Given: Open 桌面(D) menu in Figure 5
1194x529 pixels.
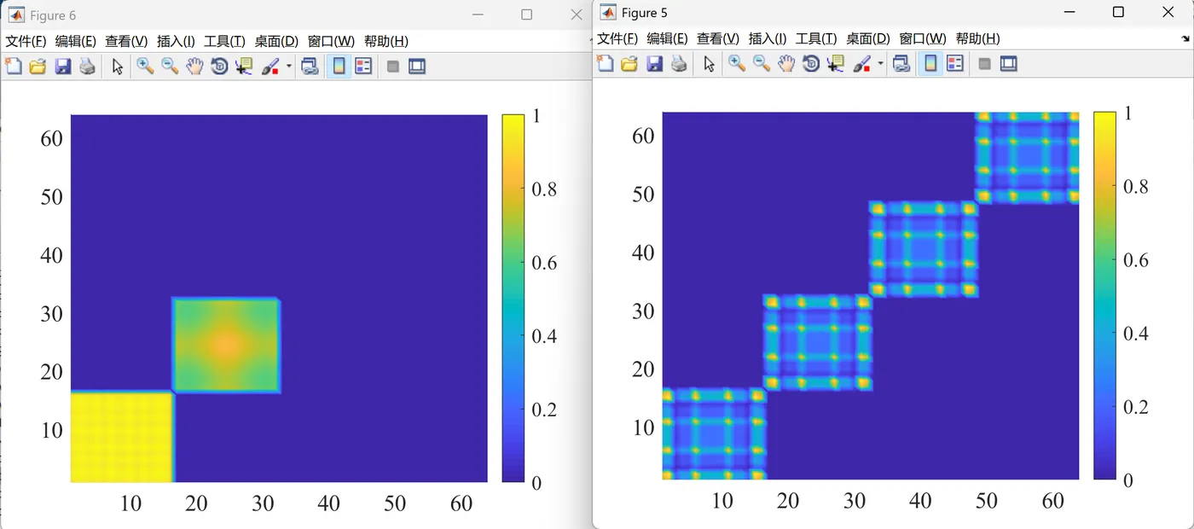Looking at the screenshot, I should click(x=868, y=38).
